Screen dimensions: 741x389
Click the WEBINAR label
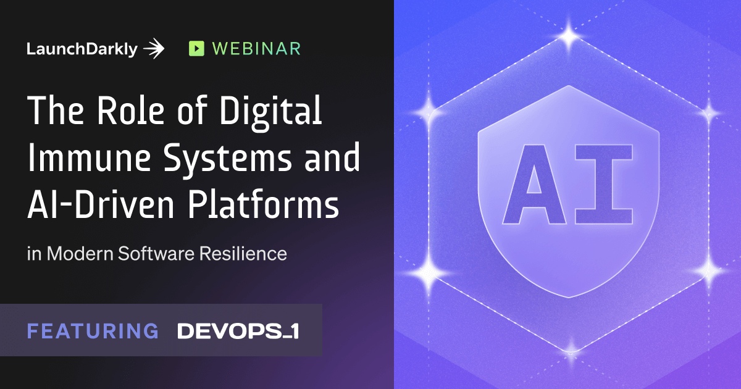[256, 47]
